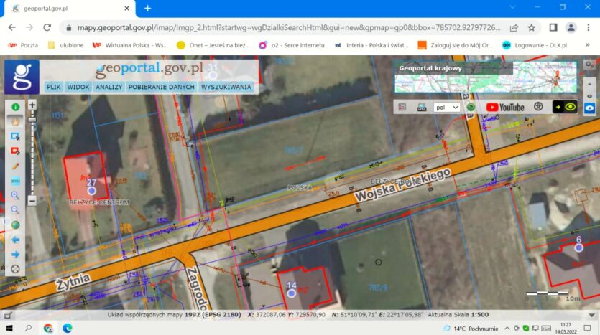Click the accessibility icon
The width and height of the screenshot is (600, 335).
(538, 107)
